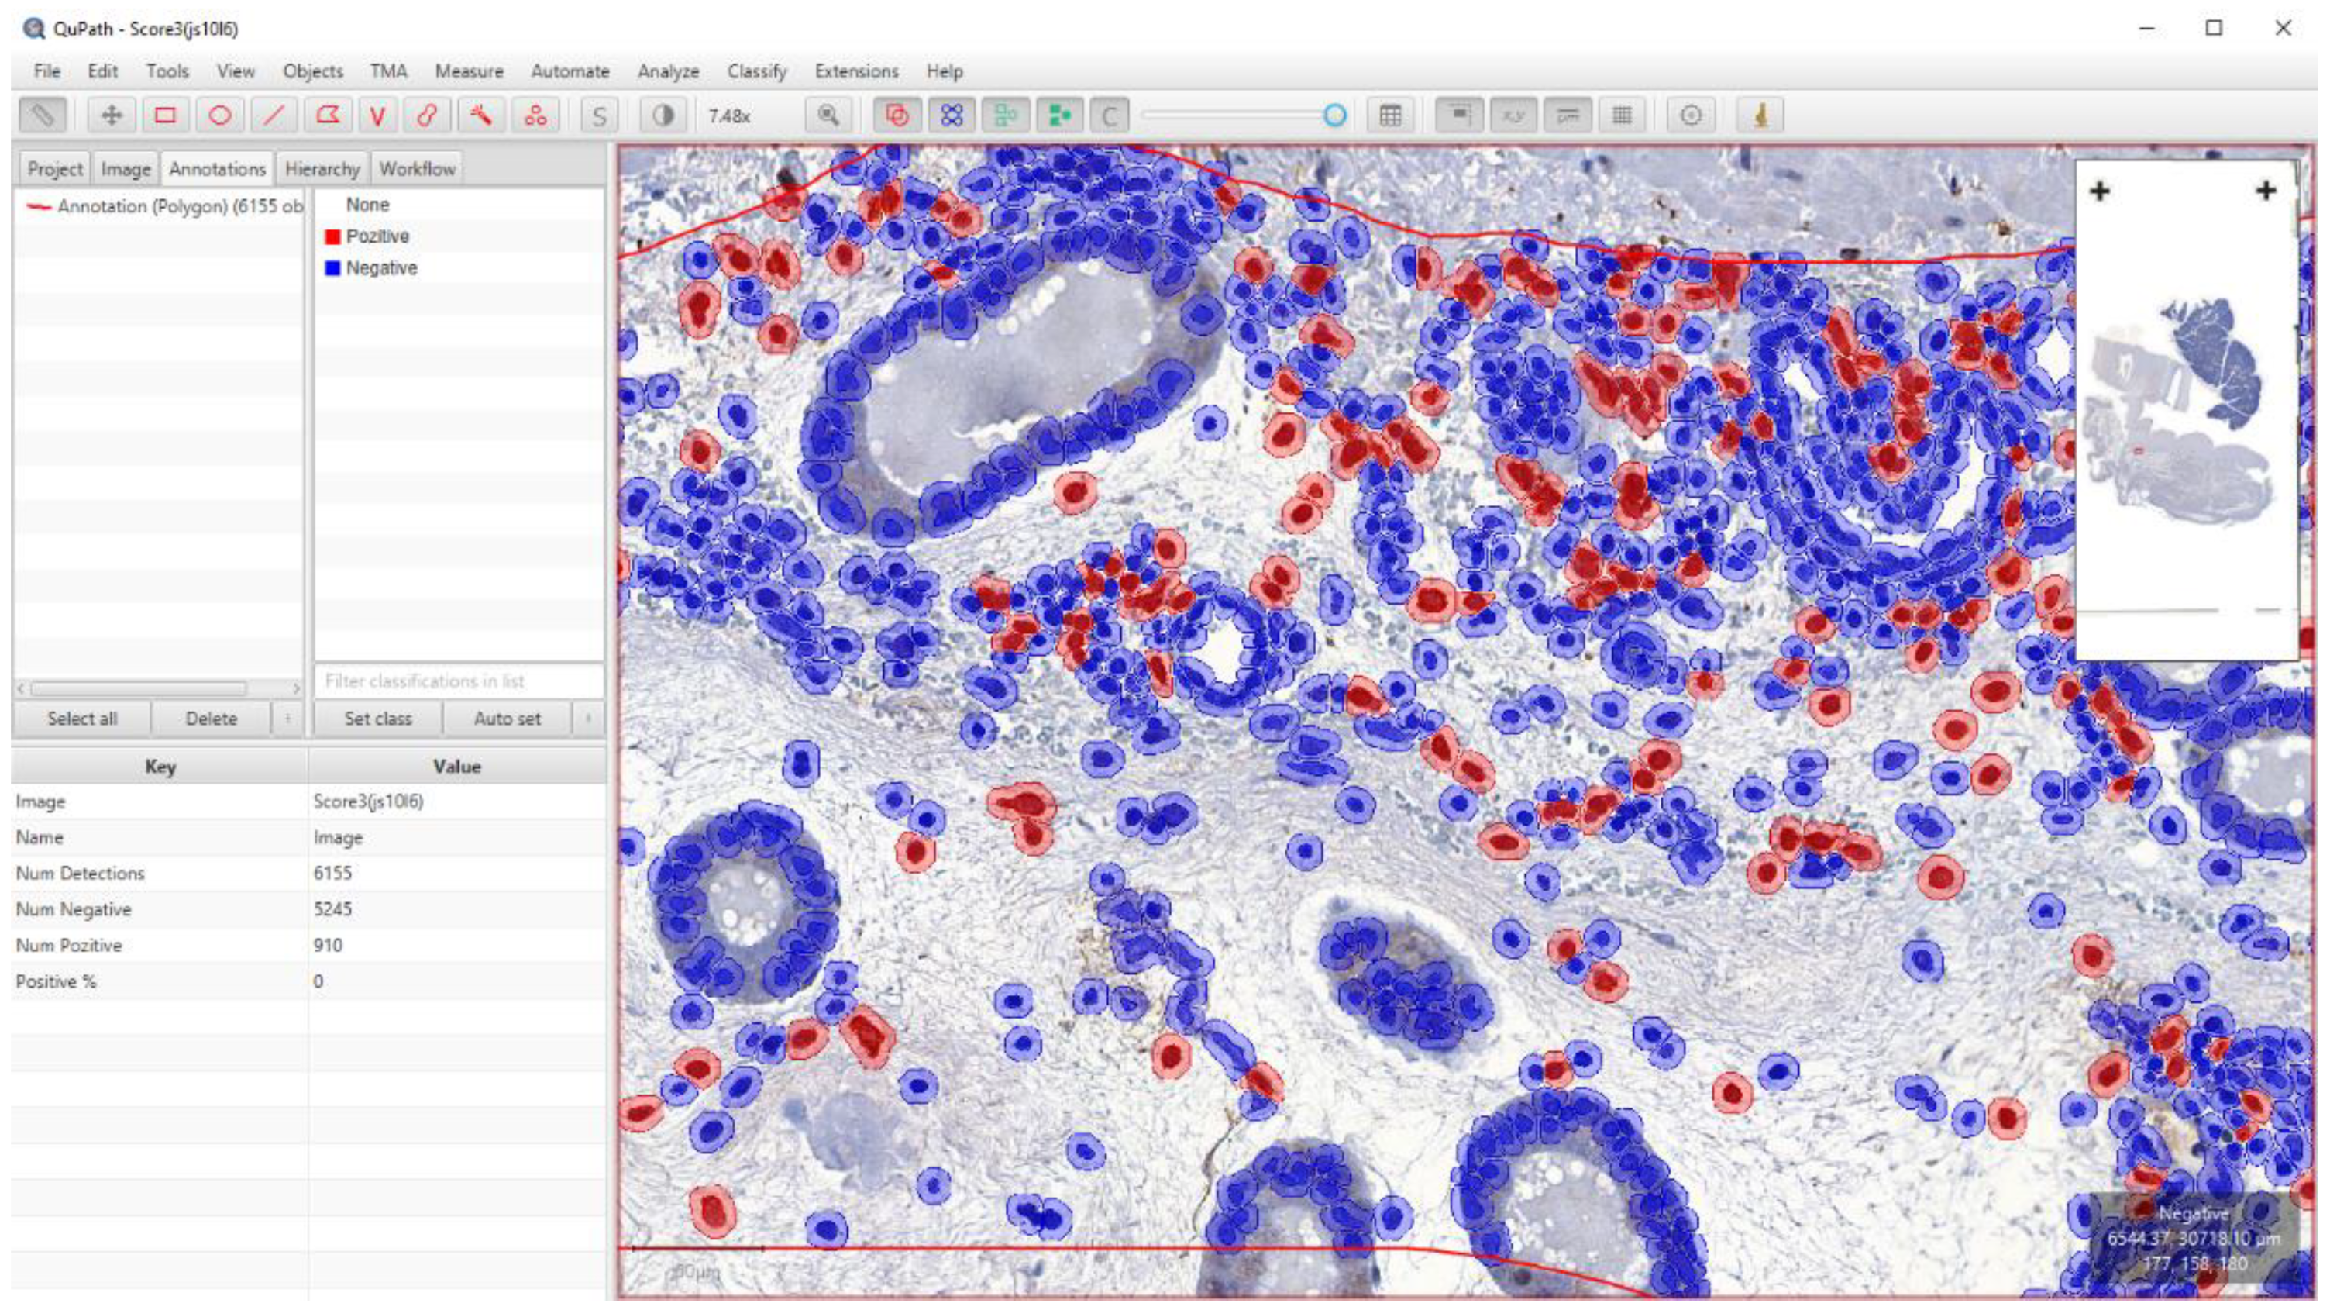
Task: Select the Polygon annotation tool
Action: 328,115
